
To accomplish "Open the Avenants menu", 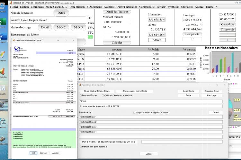I will click(x=109, y=7).
